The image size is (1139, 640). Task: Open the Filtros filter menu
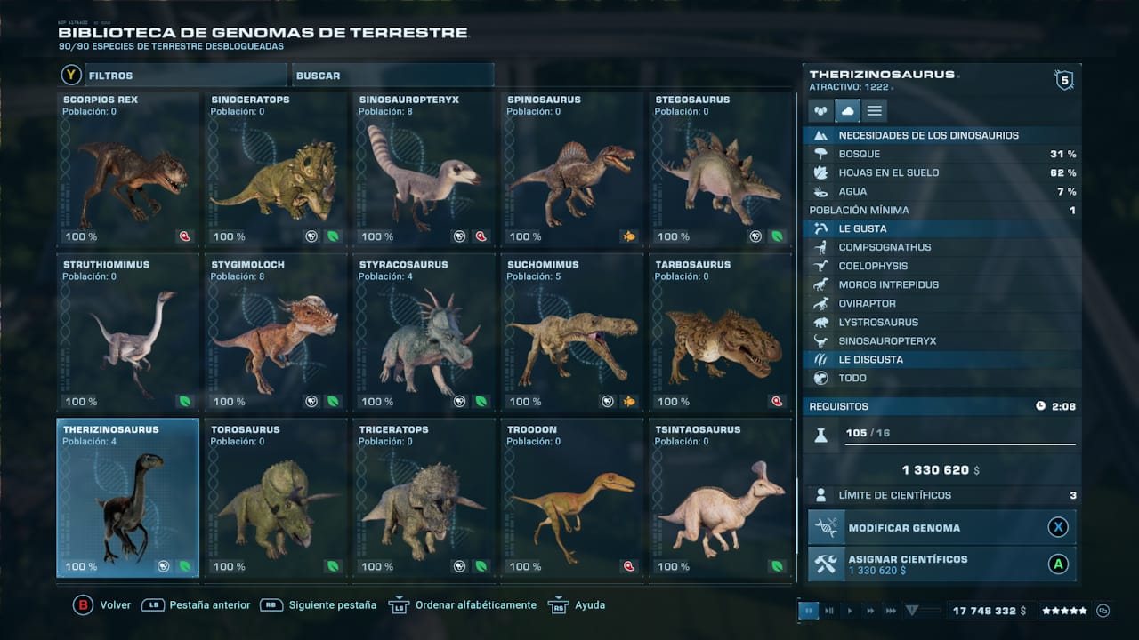point(173,76)
